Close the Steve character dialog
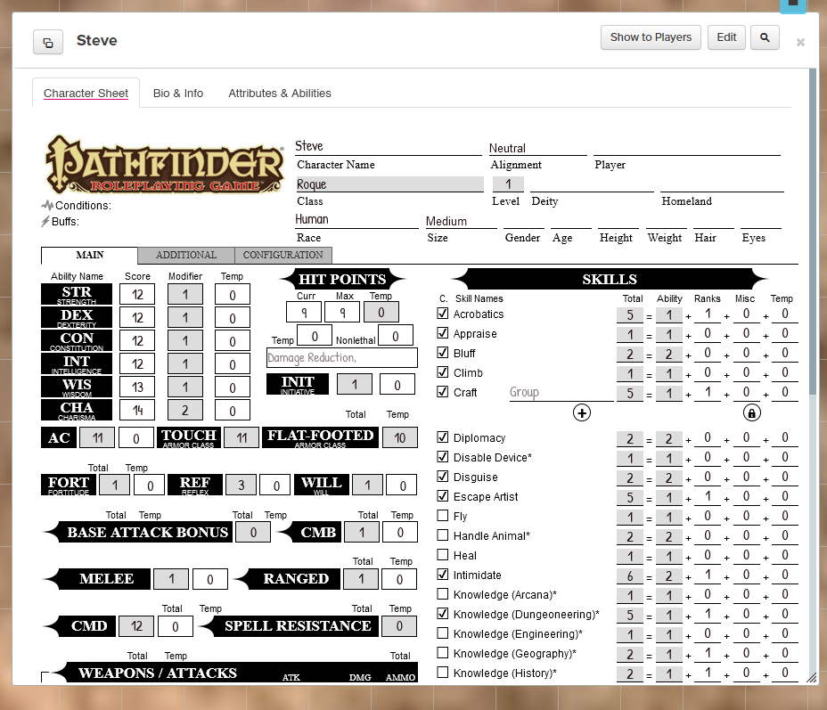The image size is (827, 710). (800, 42)
